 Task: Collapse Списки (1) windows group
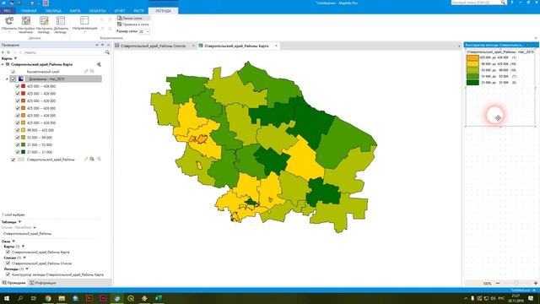(24, 258)
